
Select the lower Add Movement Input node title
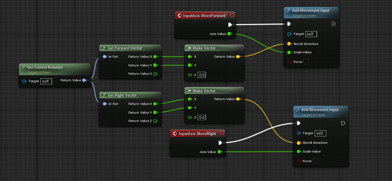[x=320, y=110]
